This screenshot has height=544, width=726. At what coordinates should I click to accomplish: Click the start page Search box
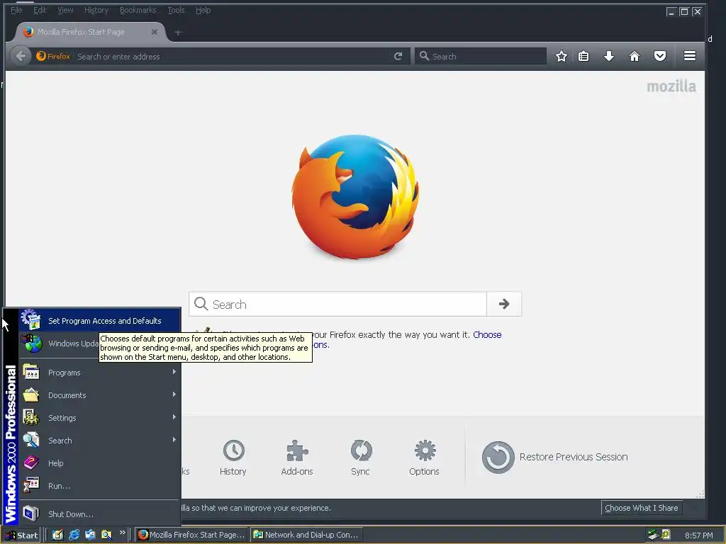click(x=338, y=304)
